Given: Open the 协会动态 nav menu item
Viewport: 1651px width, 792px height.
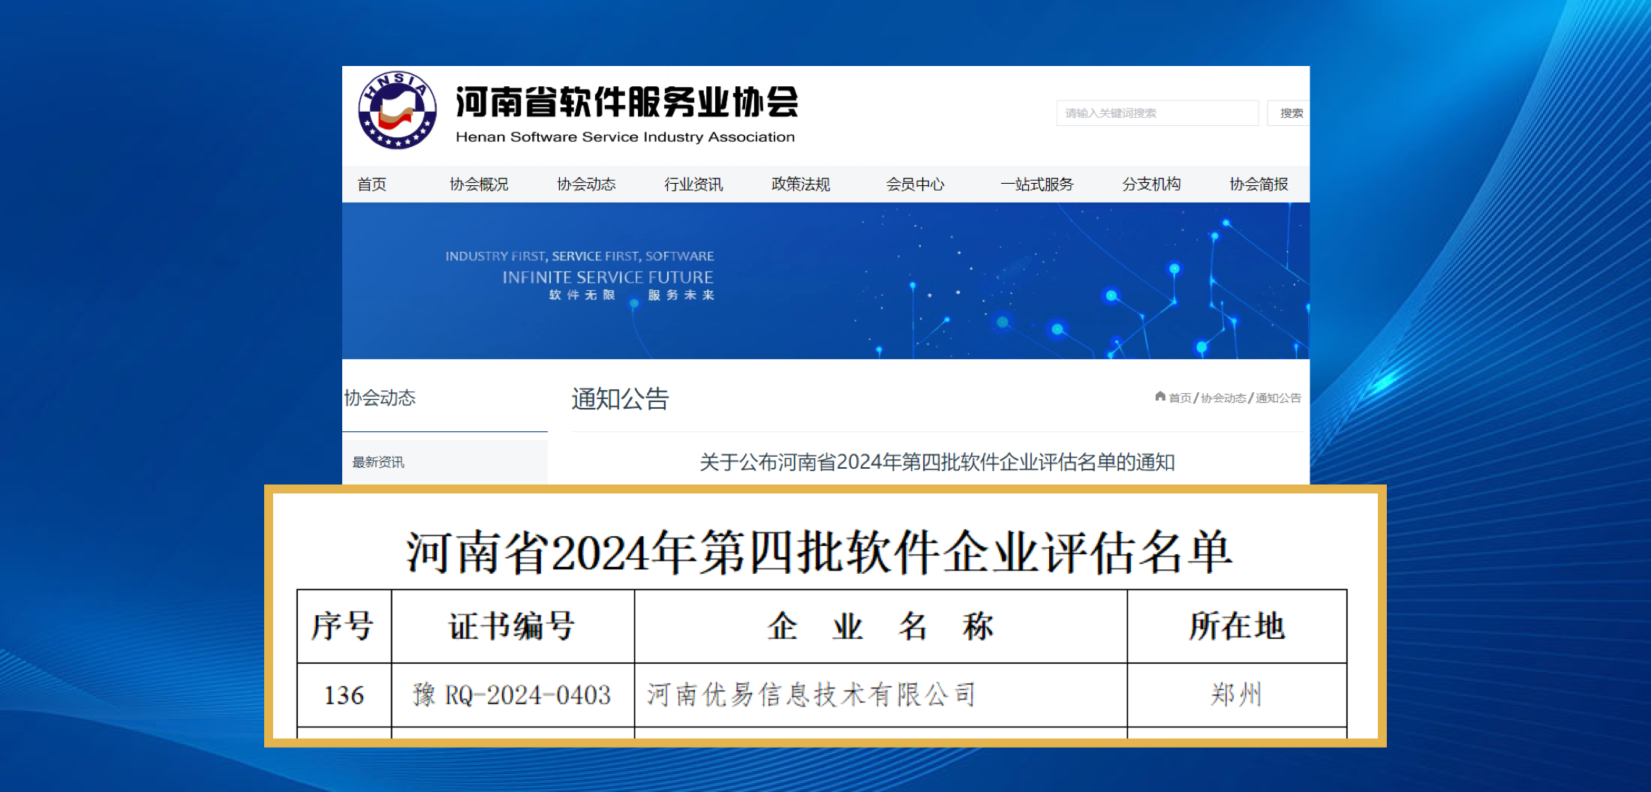Looking at the screenshot, I should [586, 184].
